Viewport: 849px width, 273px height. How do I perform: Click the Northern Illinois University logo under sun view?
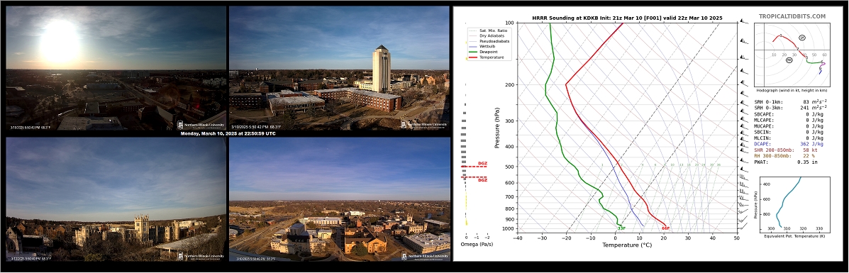201,124
